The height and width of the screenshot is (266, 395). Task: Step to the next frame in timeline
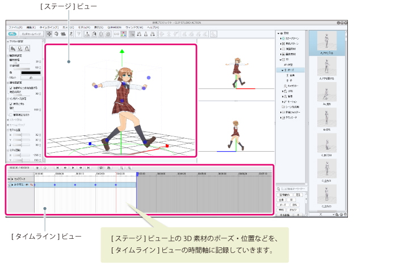[82, 168]
